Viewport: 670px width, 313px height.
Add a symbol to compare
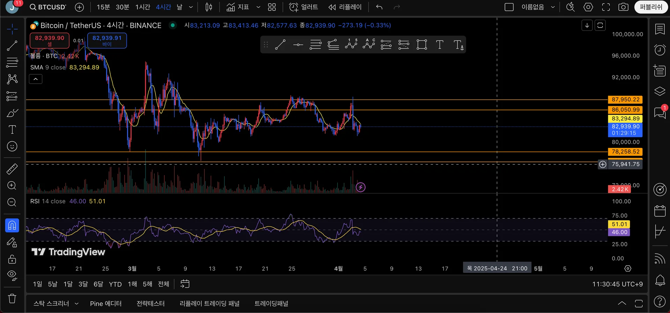[80, 7]
